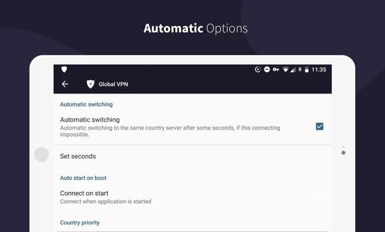Tap the Wi-Fi signal status icon

tap(286, 70)
